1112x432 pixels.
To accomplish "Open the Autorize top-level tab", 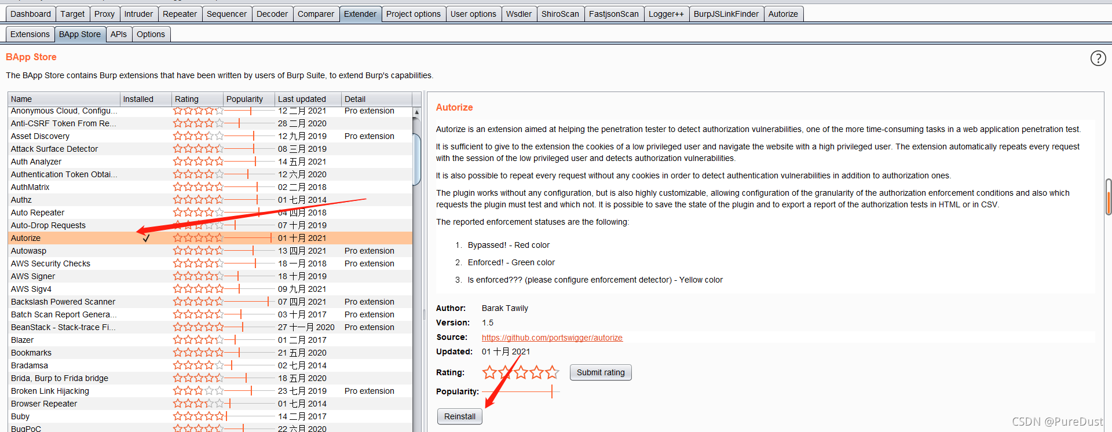I will (x=783, y=14).
